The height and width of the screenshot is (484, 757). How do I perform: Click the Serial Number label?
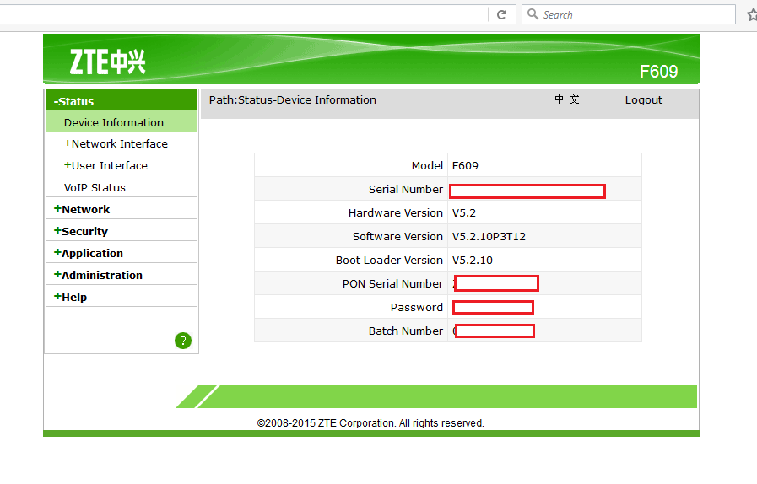[406, 189]
